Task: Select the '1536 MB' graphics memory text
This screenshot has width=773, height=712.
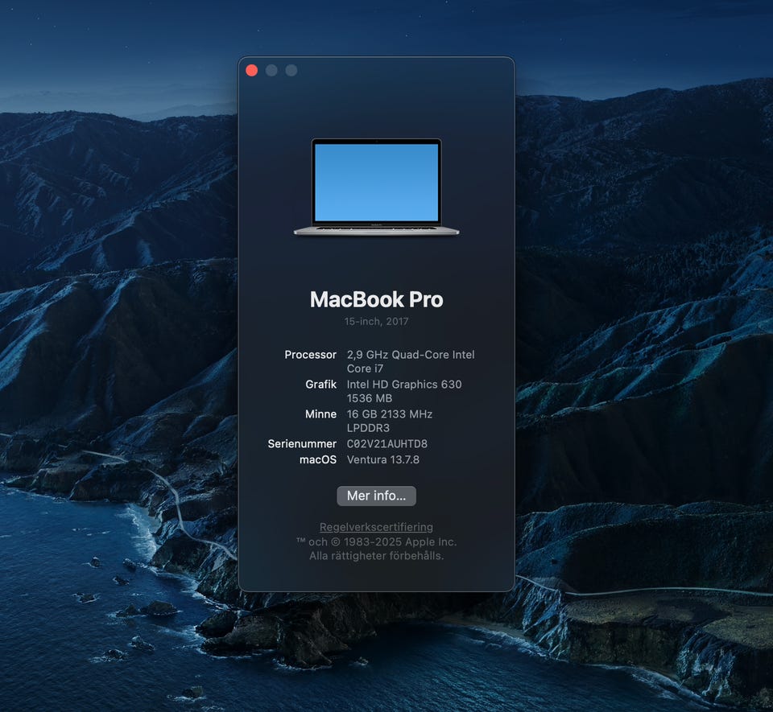Action: tap(370, 398)
